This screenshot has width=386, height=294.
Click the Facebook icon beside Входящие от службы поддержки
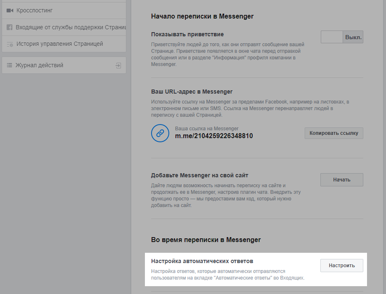pyautogui.click(x=9, y=27)
